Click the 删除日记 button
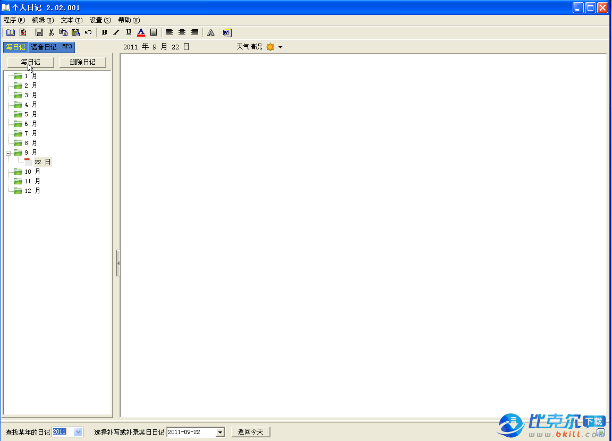Screen dimensions: 612x441 (82, 62)
